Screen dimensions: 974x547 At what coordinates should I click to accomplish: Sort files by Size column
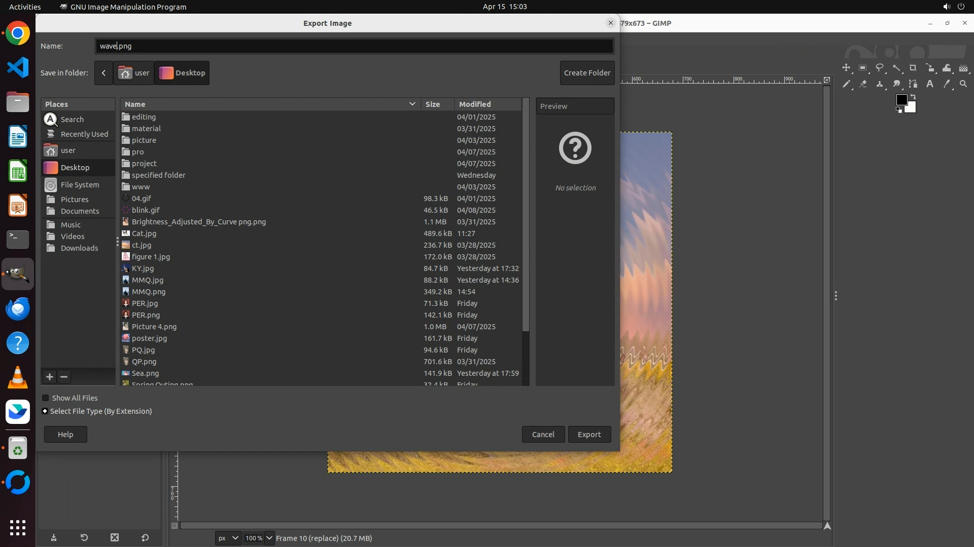[433, 104]
